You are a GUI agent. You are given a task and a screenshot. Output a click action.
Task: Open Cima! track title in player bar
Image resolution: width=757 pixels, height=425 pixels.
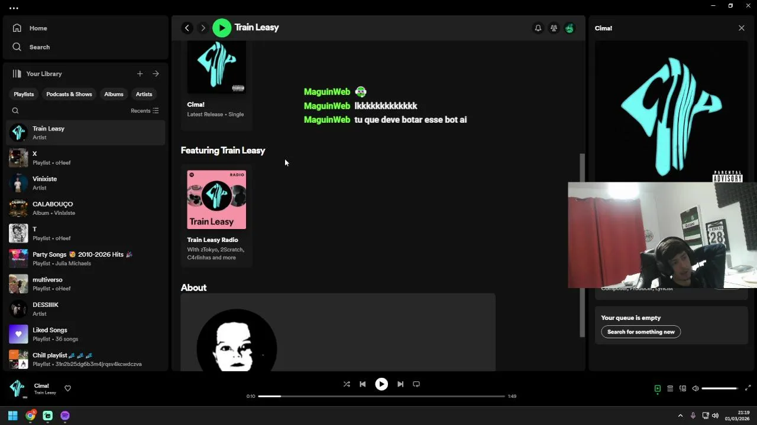[41, 386]
